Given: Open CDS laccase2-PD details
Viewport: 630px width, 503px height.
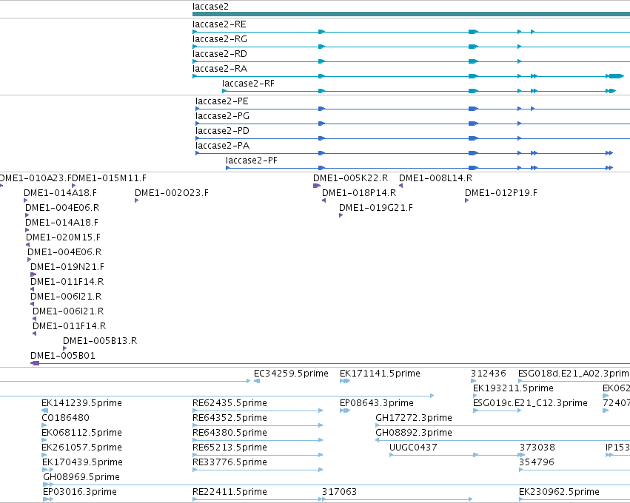Looking at the screenshot, I should pyautogui.click(x=222, y=131).
